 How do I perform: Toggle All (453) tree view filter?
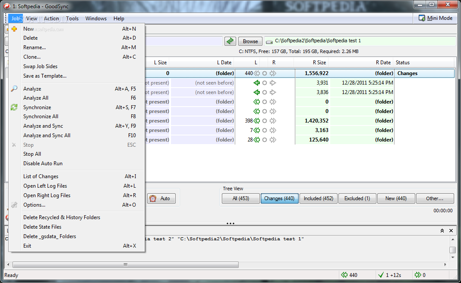pos(241,198)
